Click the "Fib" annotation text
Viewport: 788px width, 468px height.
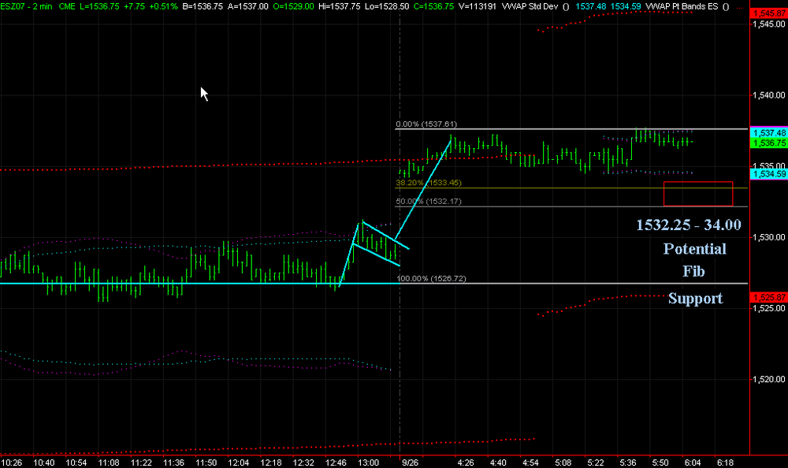pyautogui.click(x=693, y=272)
